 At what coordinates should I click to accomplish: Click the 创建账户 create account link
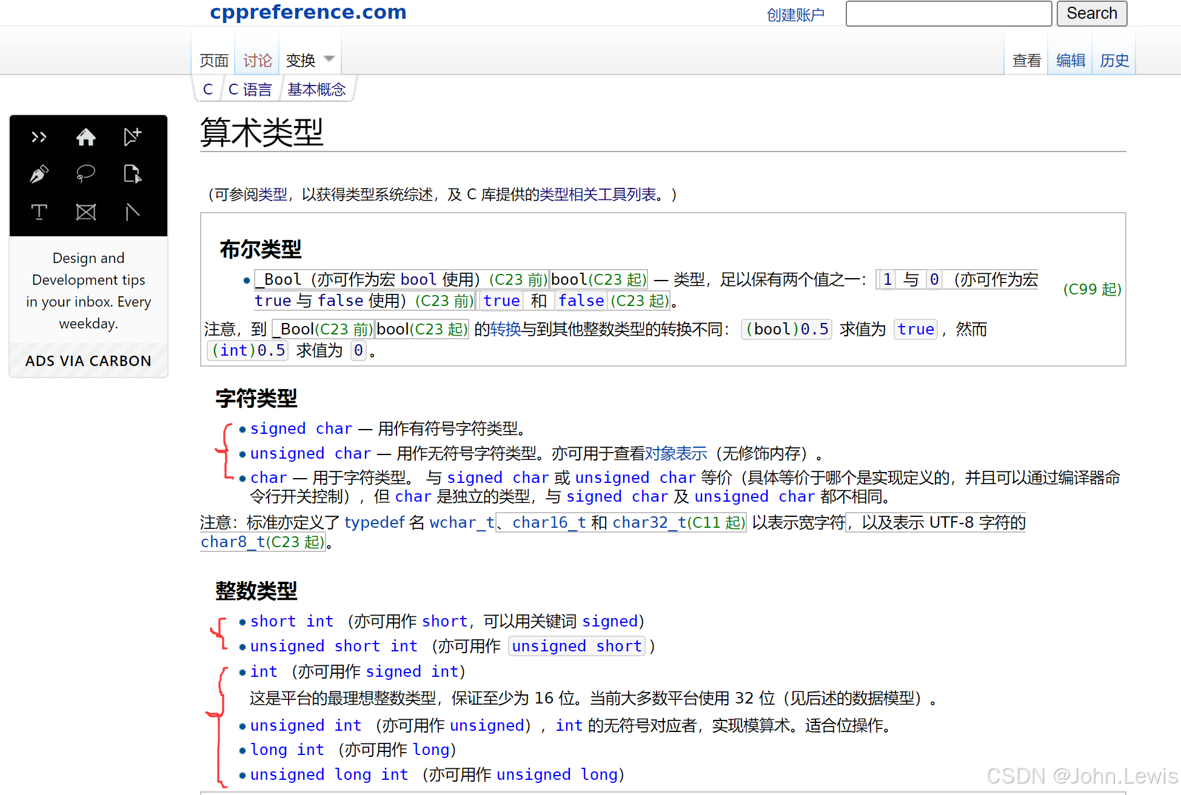click(795, 15)
